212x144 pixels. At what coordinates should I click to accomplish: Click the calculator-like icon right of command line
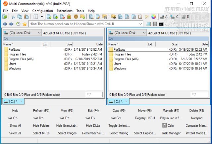[x=155, y=24]
